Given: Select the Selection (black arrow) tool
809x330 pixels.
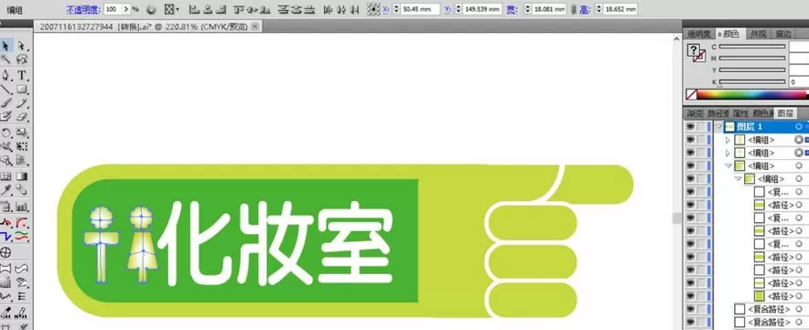Looking at the screenshot, I should (6, 46).
